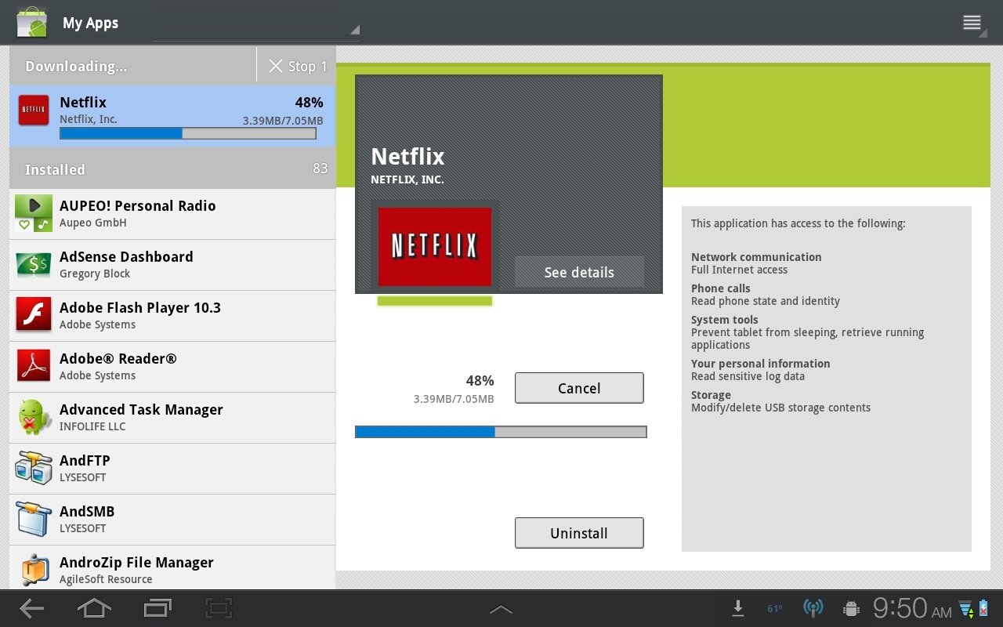Open Advanced Task Manager icon

(x=34, y=417)
